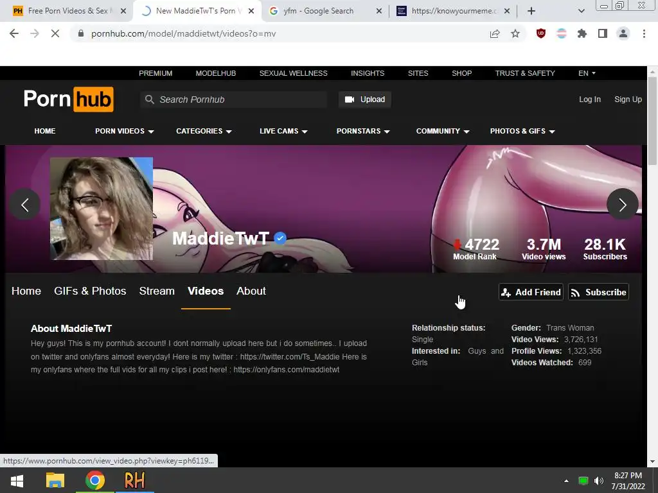Expand the PORNSTARS menu
Viewport: 658px width, 493px height.
click(x=363, y=131)
